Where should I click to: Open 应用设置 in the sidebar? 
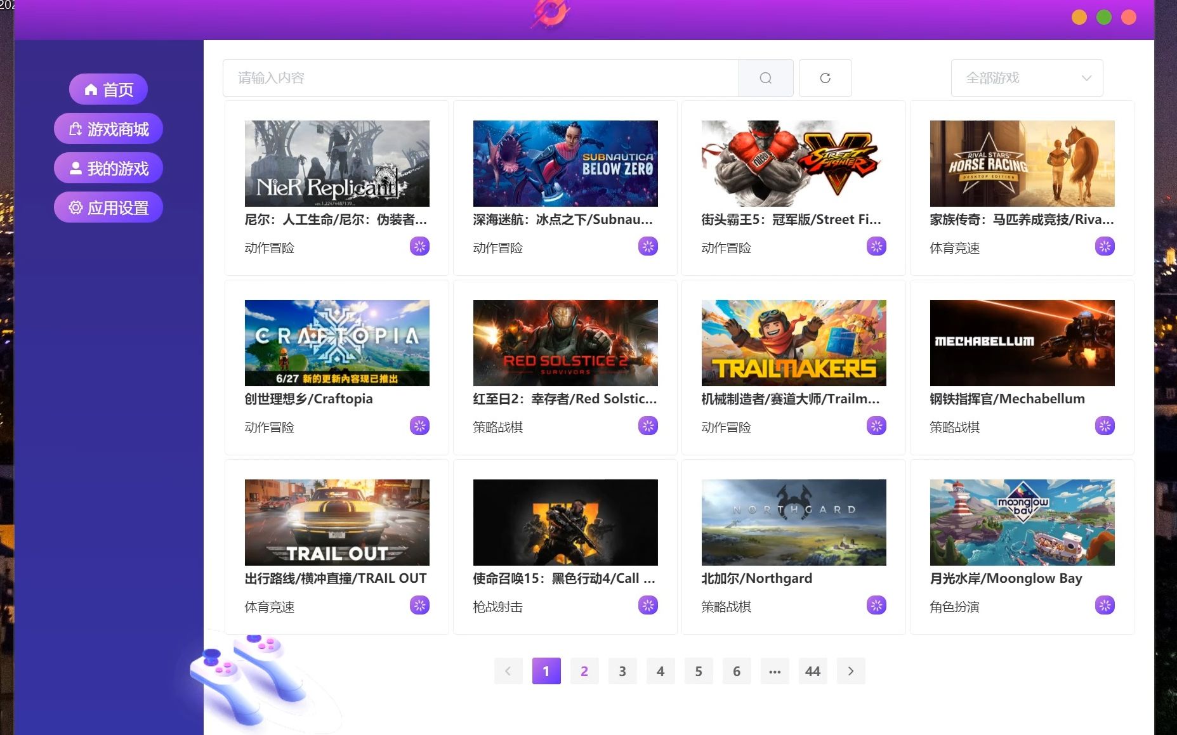pyautogui.click(x=108, y=207)
